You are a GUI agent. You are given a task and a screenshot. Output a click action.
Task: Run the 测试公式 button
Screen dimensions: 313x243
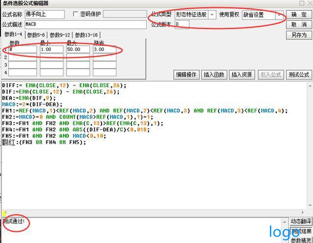299,75
